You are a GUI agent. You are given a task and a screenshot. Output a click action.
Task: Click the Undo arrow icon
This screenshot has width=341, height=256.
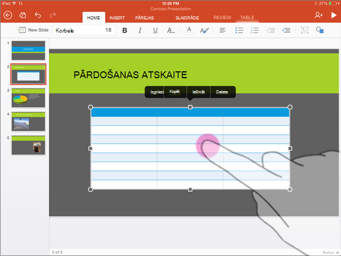click(38, 15)
